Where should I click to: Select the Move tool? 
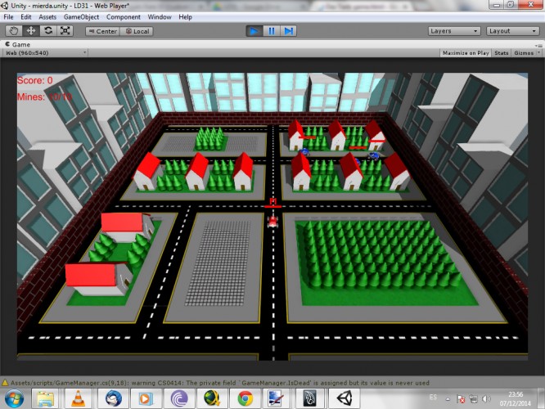click(x=31, y=31)
